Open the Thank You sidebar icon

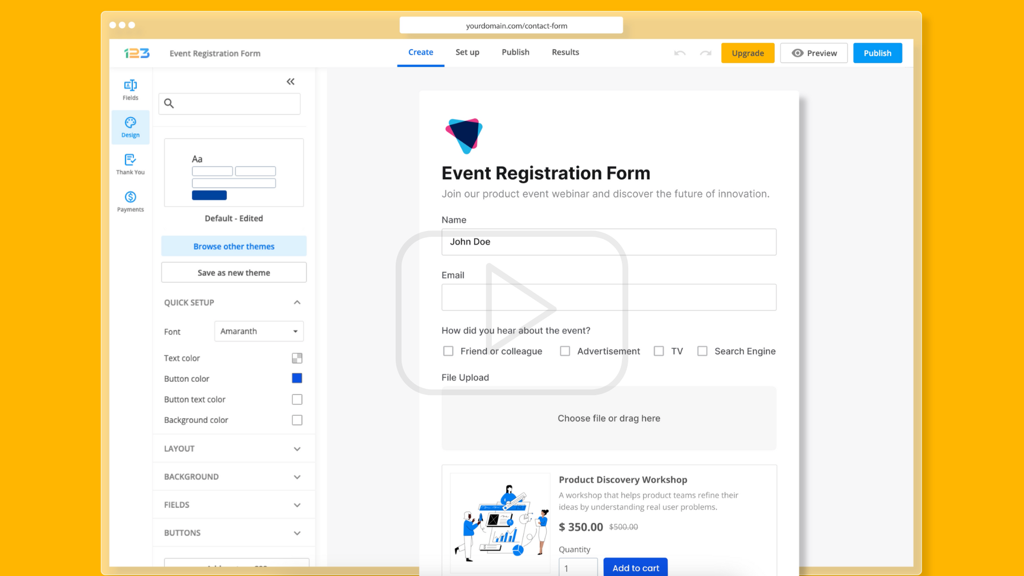coord(130,164)
